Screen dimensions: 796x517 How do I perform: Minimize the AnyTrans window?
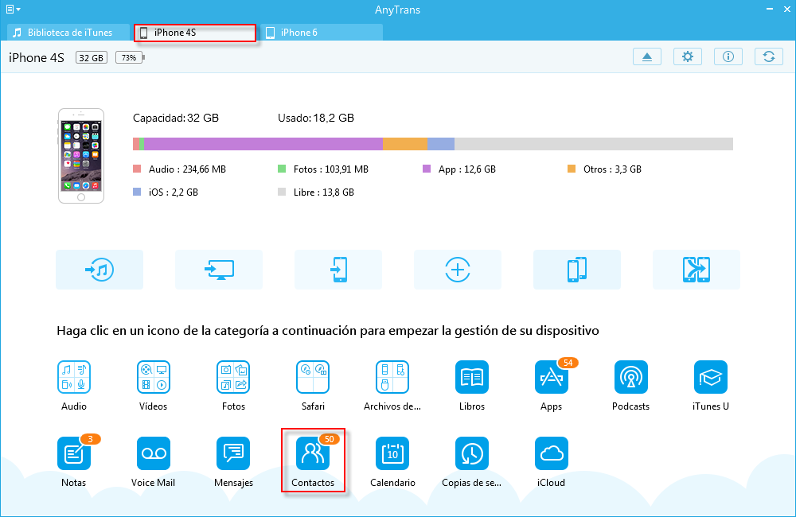pos(770,9)
